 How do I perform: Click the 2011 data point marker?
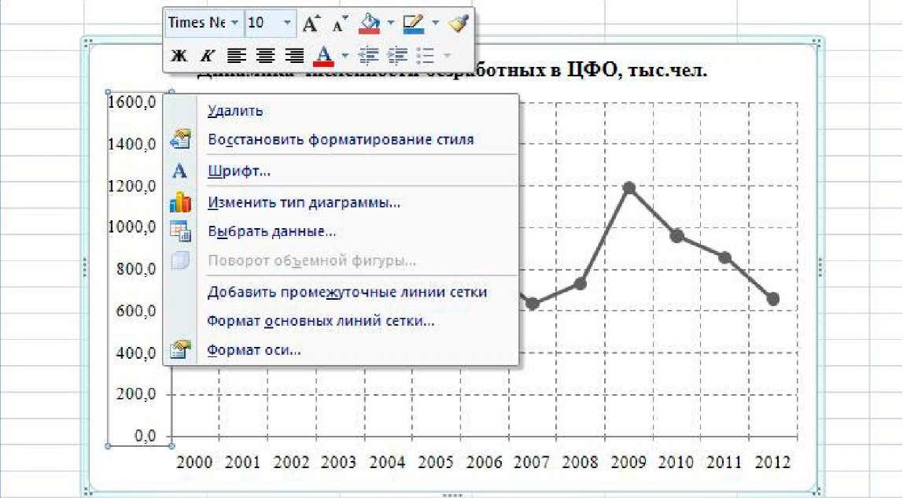(725, 257)
